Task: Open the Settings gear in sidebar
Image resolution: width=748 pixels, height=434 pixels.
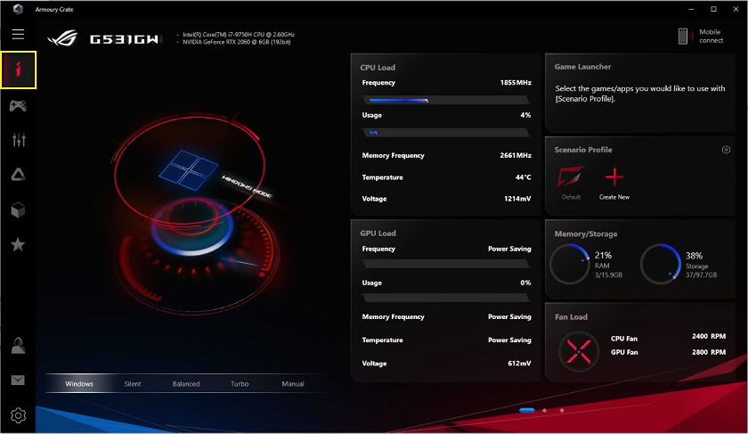Action: point(18,415)
